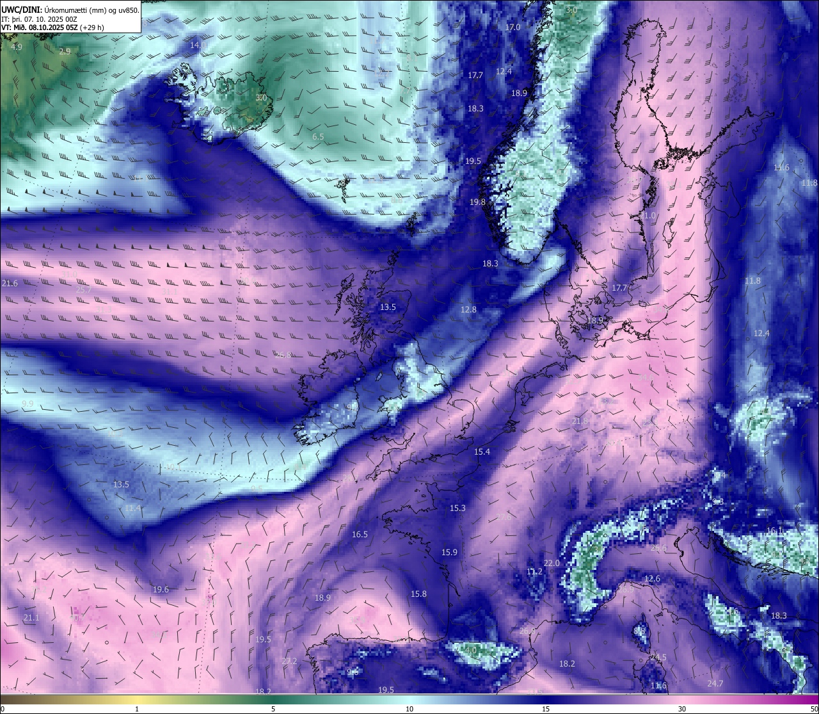Click the map value 17.0

513,28
